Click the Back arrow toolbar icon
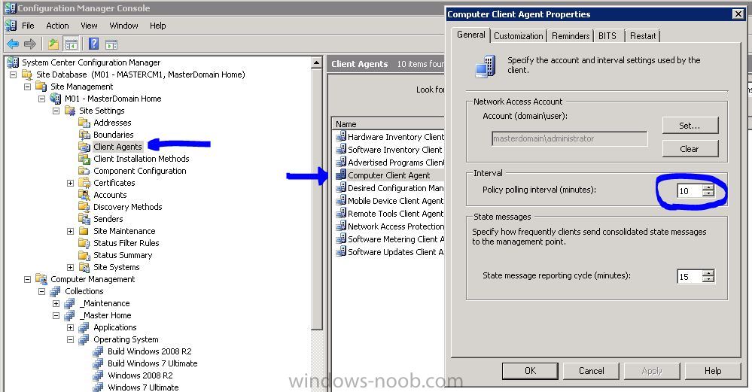752x392 pixels. [x=13, y=44]
